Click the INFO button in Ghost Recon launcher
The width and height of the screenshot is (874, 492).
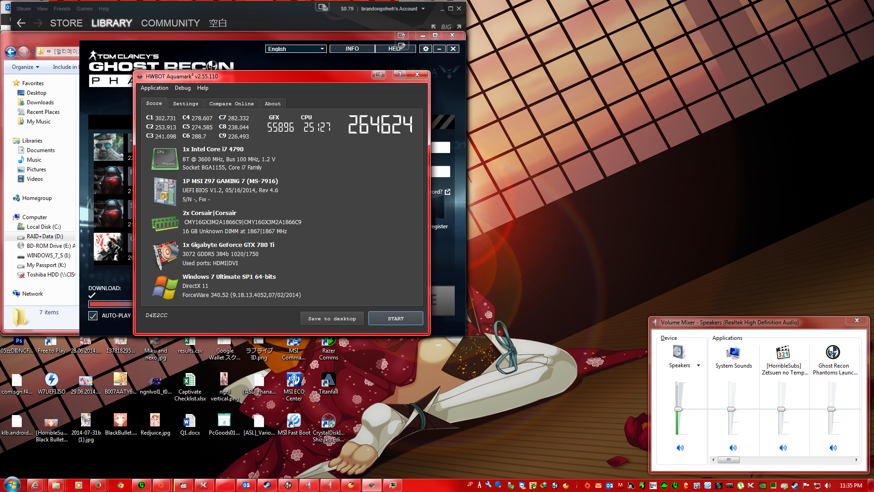coord(352,49)
